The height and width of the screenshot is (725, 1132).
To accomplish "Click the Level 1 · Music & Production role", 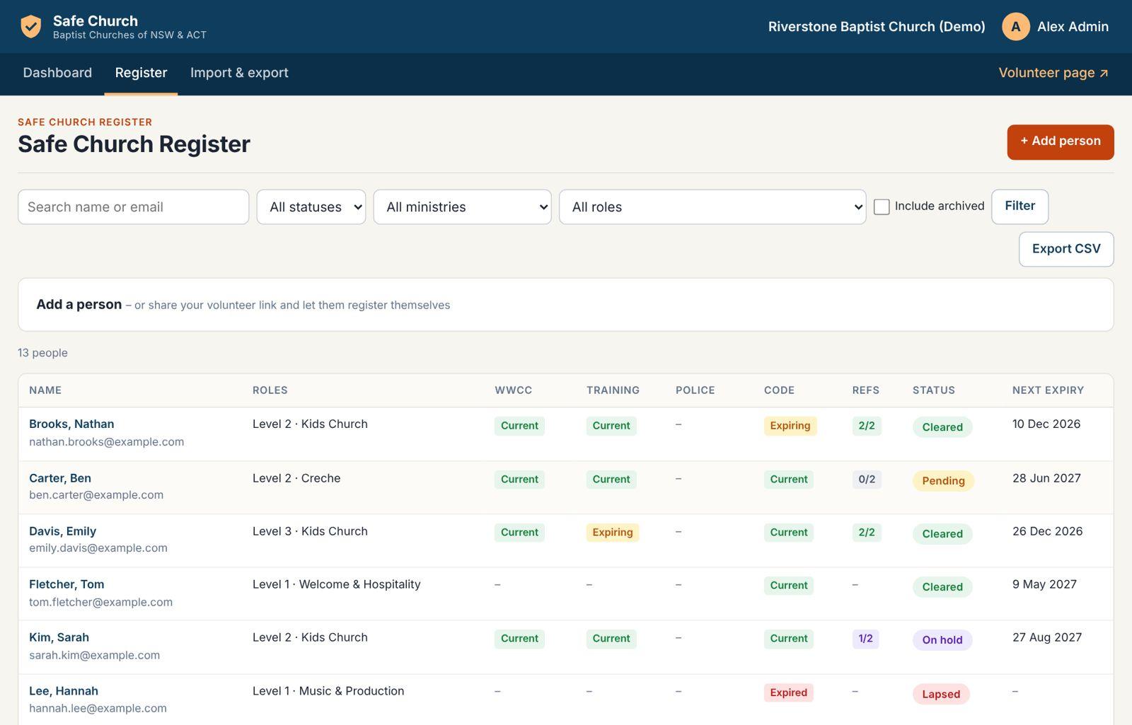I will (x=328, y=691).
